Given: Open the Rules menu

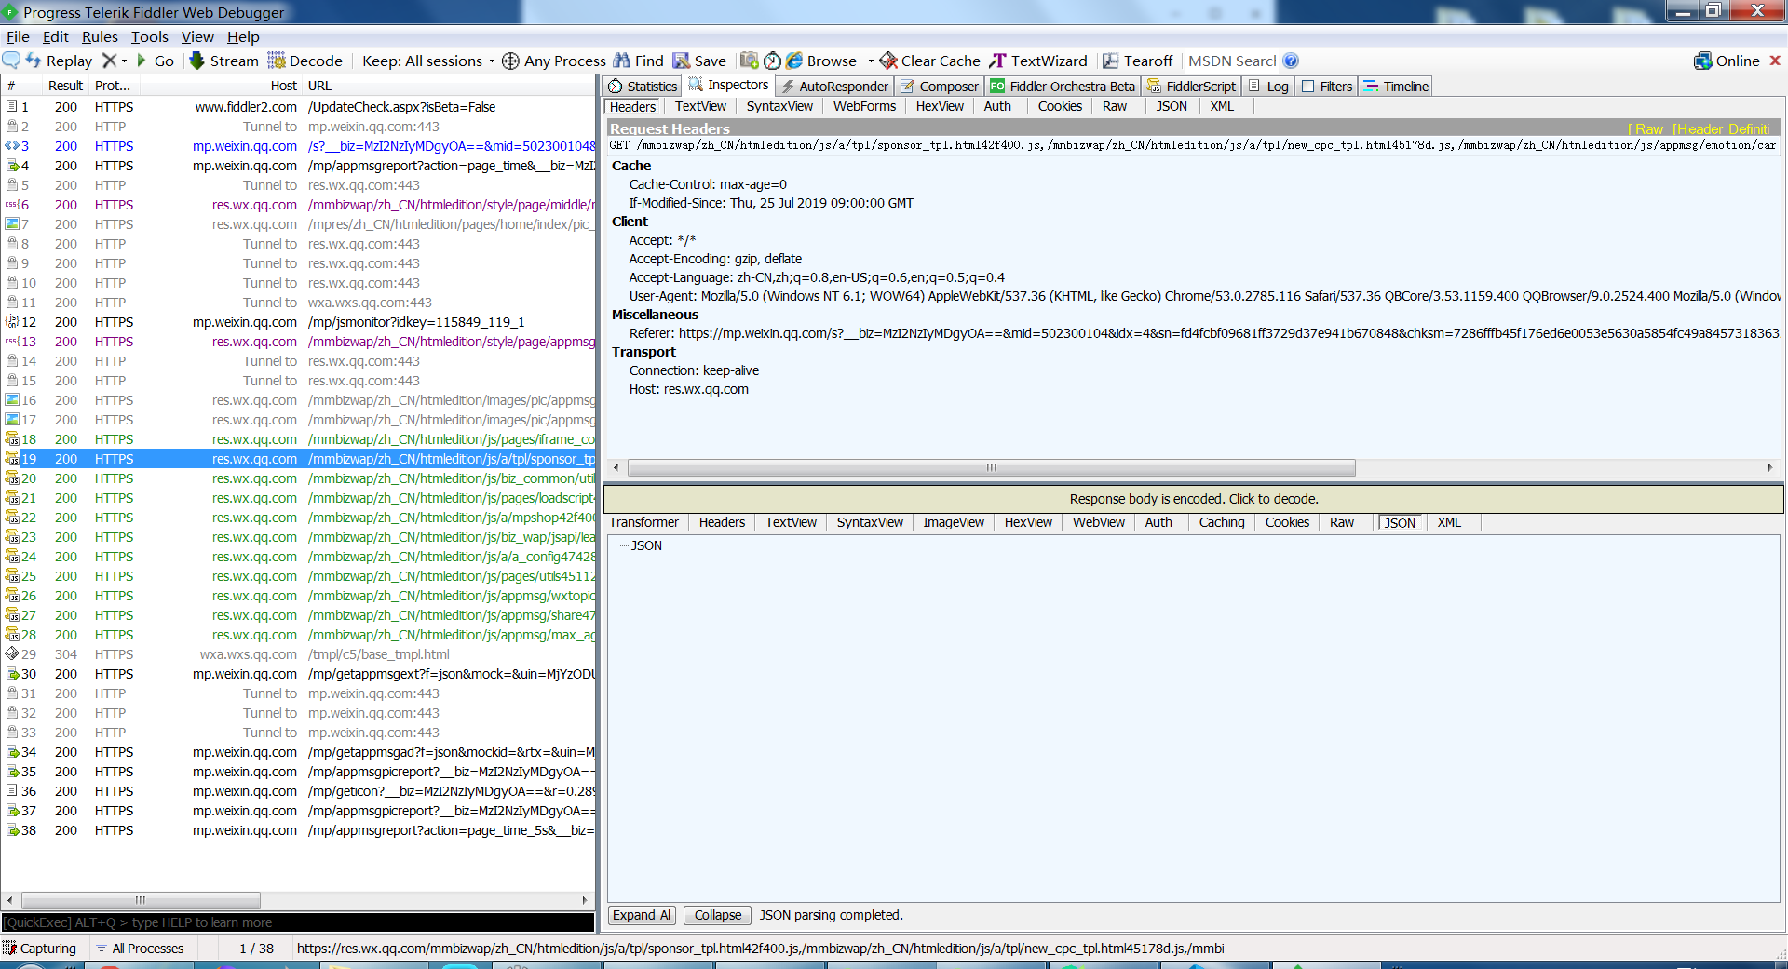Looking at the screenshot, I should click(x=100, y=36).
